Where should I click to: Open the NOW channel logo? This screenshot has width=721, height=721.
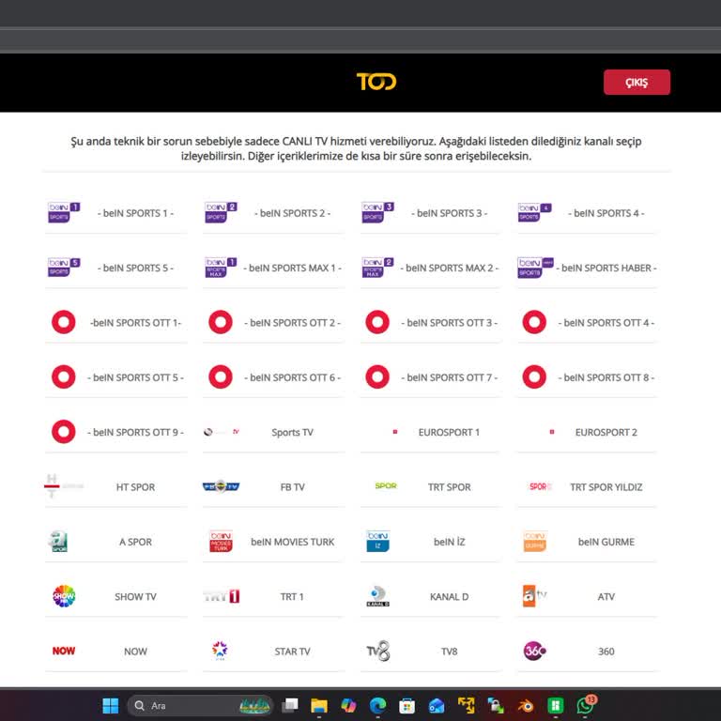pos(64,651)
